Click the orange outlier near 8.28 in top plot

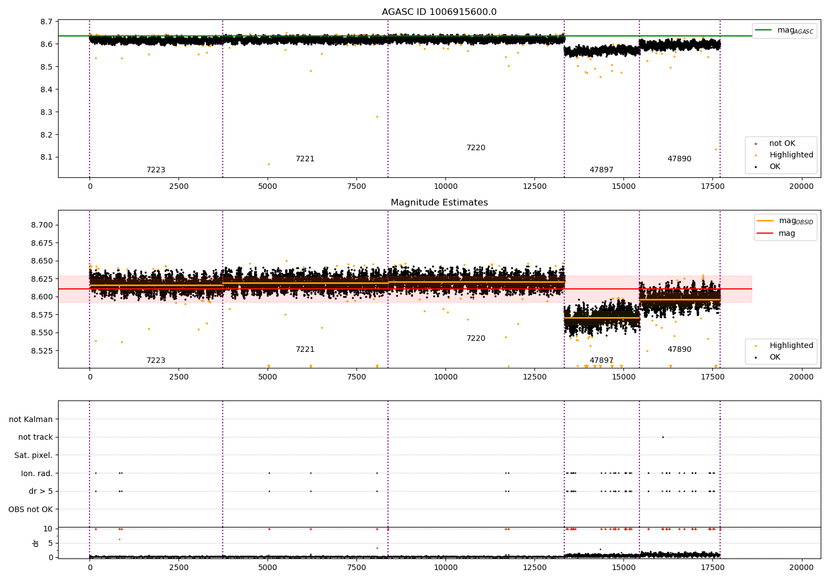click(x=377, y=117)
